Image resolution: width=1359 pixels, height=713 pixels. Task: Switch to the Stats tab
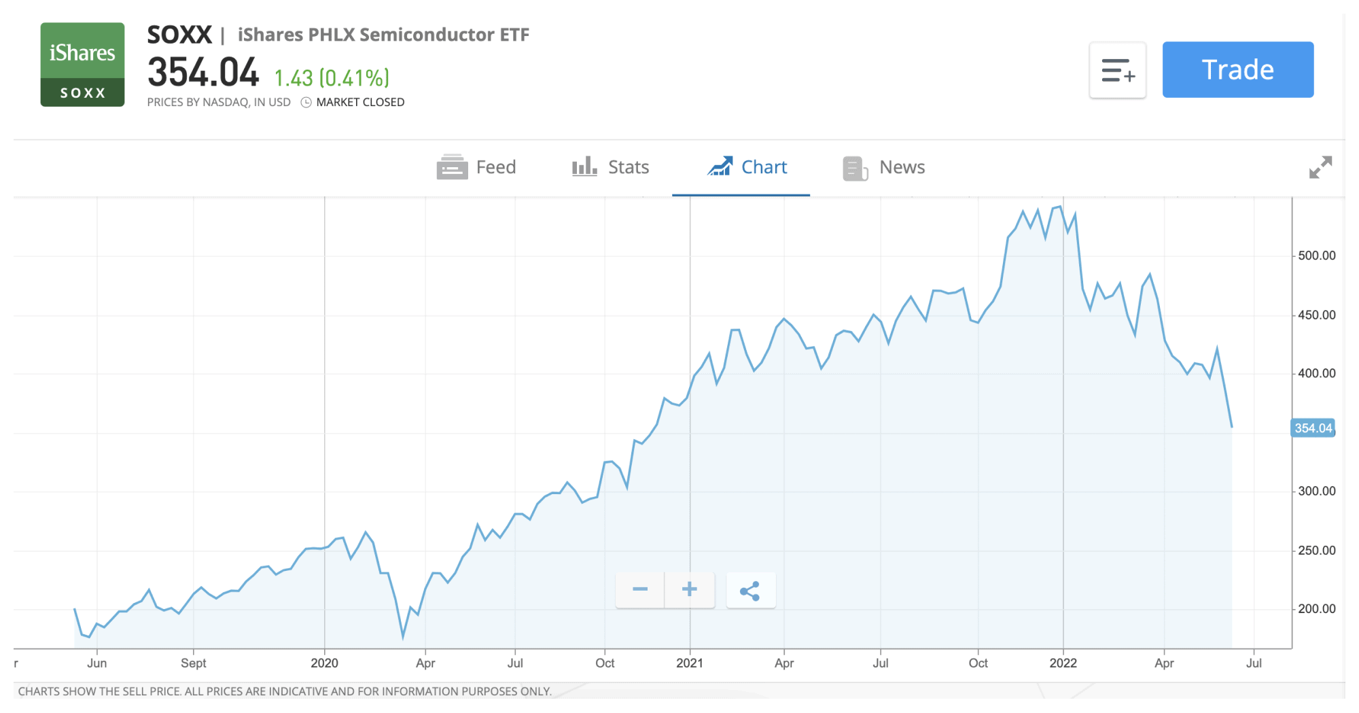coord(610,167)
